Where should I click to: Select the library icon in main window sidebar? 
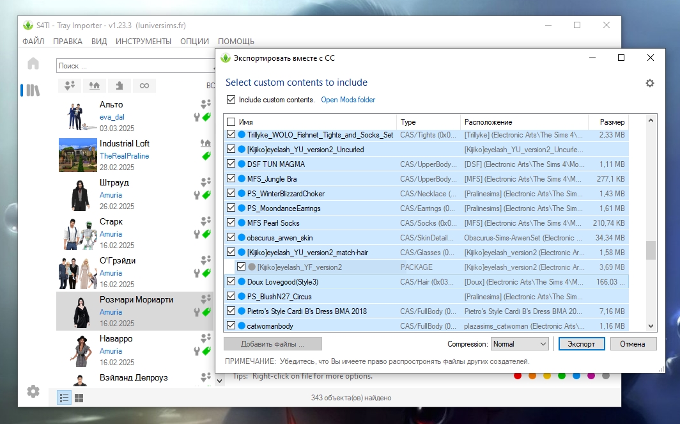(x=33, y=90)
